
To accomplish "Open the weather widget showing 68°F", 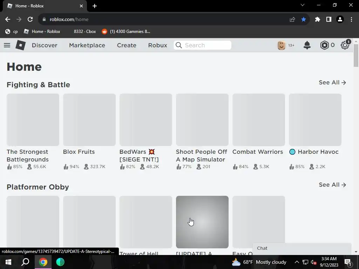I will [x=259, y=262].
